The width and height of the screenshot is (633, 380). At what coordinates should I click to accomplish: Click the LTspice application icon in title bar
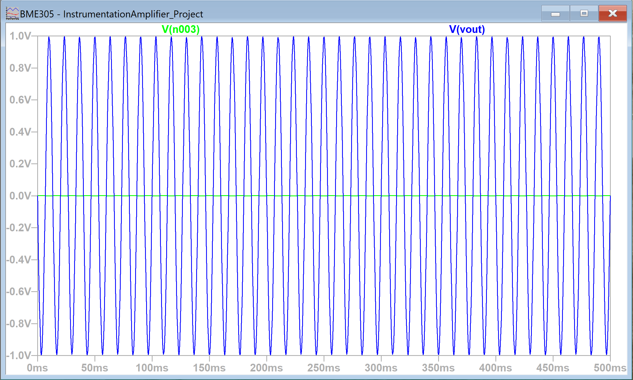pyautogui.click(x=12, y=13)
